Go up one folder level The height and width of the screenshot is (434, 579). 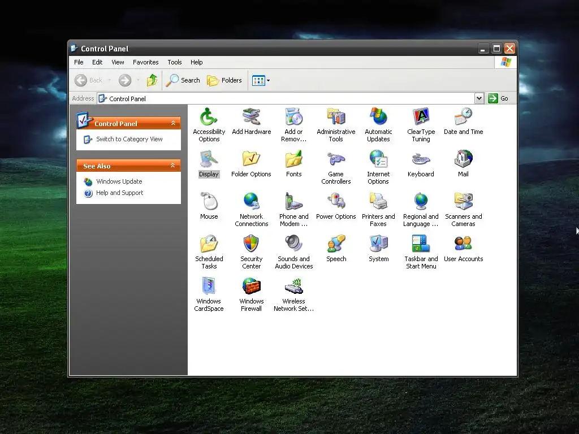[x=152, y=80]
